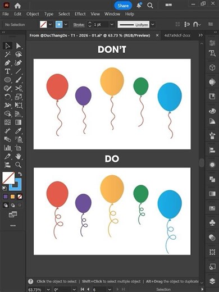Open the Edit menu
Viewport: 219px width, 292px height.
pos(17,14)
